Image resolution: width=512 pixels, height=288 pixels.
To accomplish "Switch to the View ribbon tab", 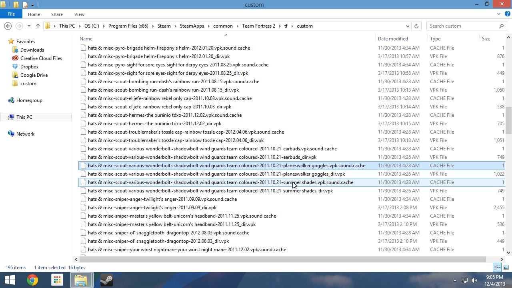I will (x=79, y=14).
